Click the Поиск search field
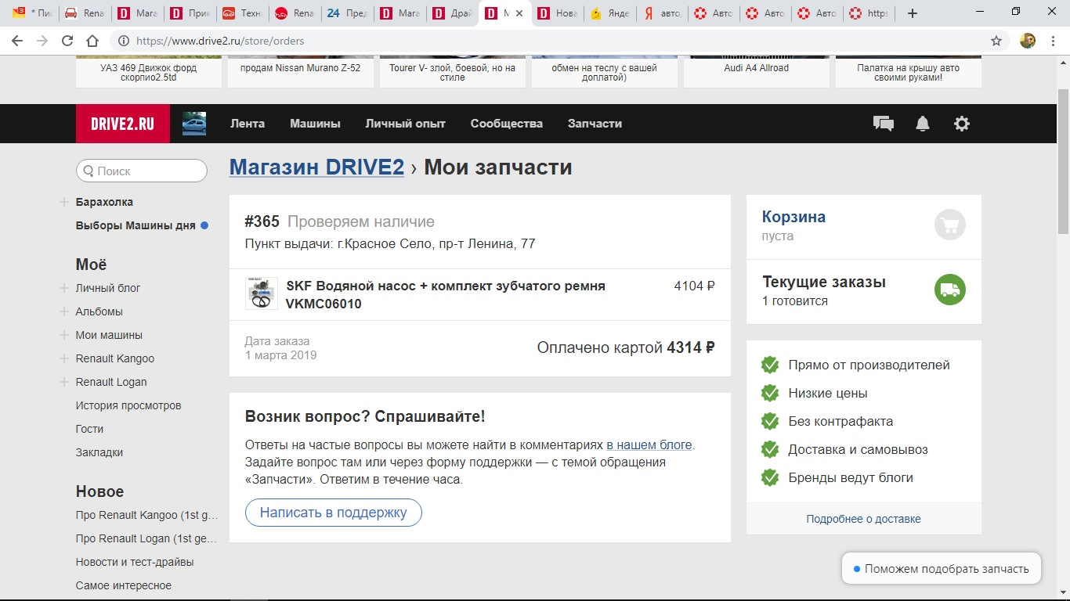Viewport: 1070px width, 601px height. (x=142, y=171)
